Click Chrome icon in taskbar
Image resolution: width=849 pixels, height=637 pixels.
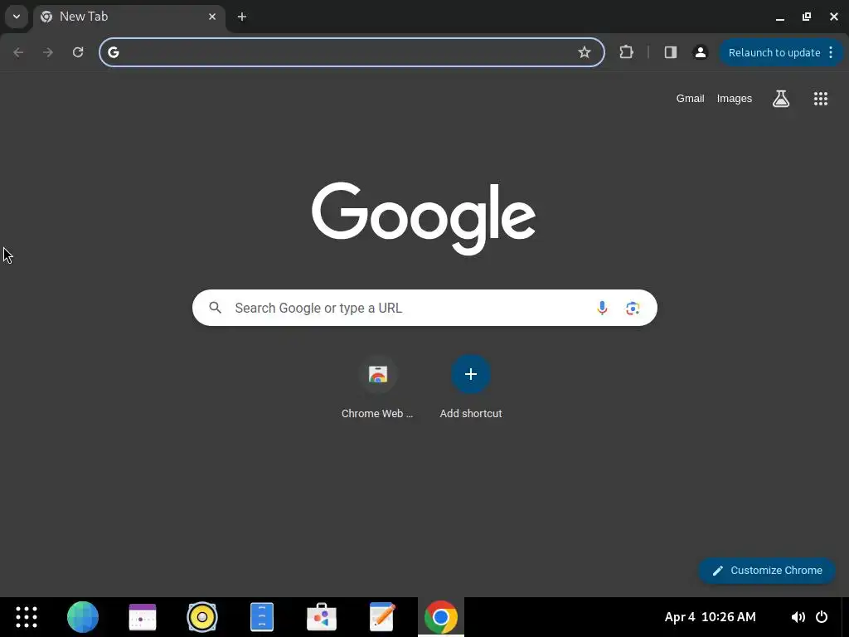441,617
